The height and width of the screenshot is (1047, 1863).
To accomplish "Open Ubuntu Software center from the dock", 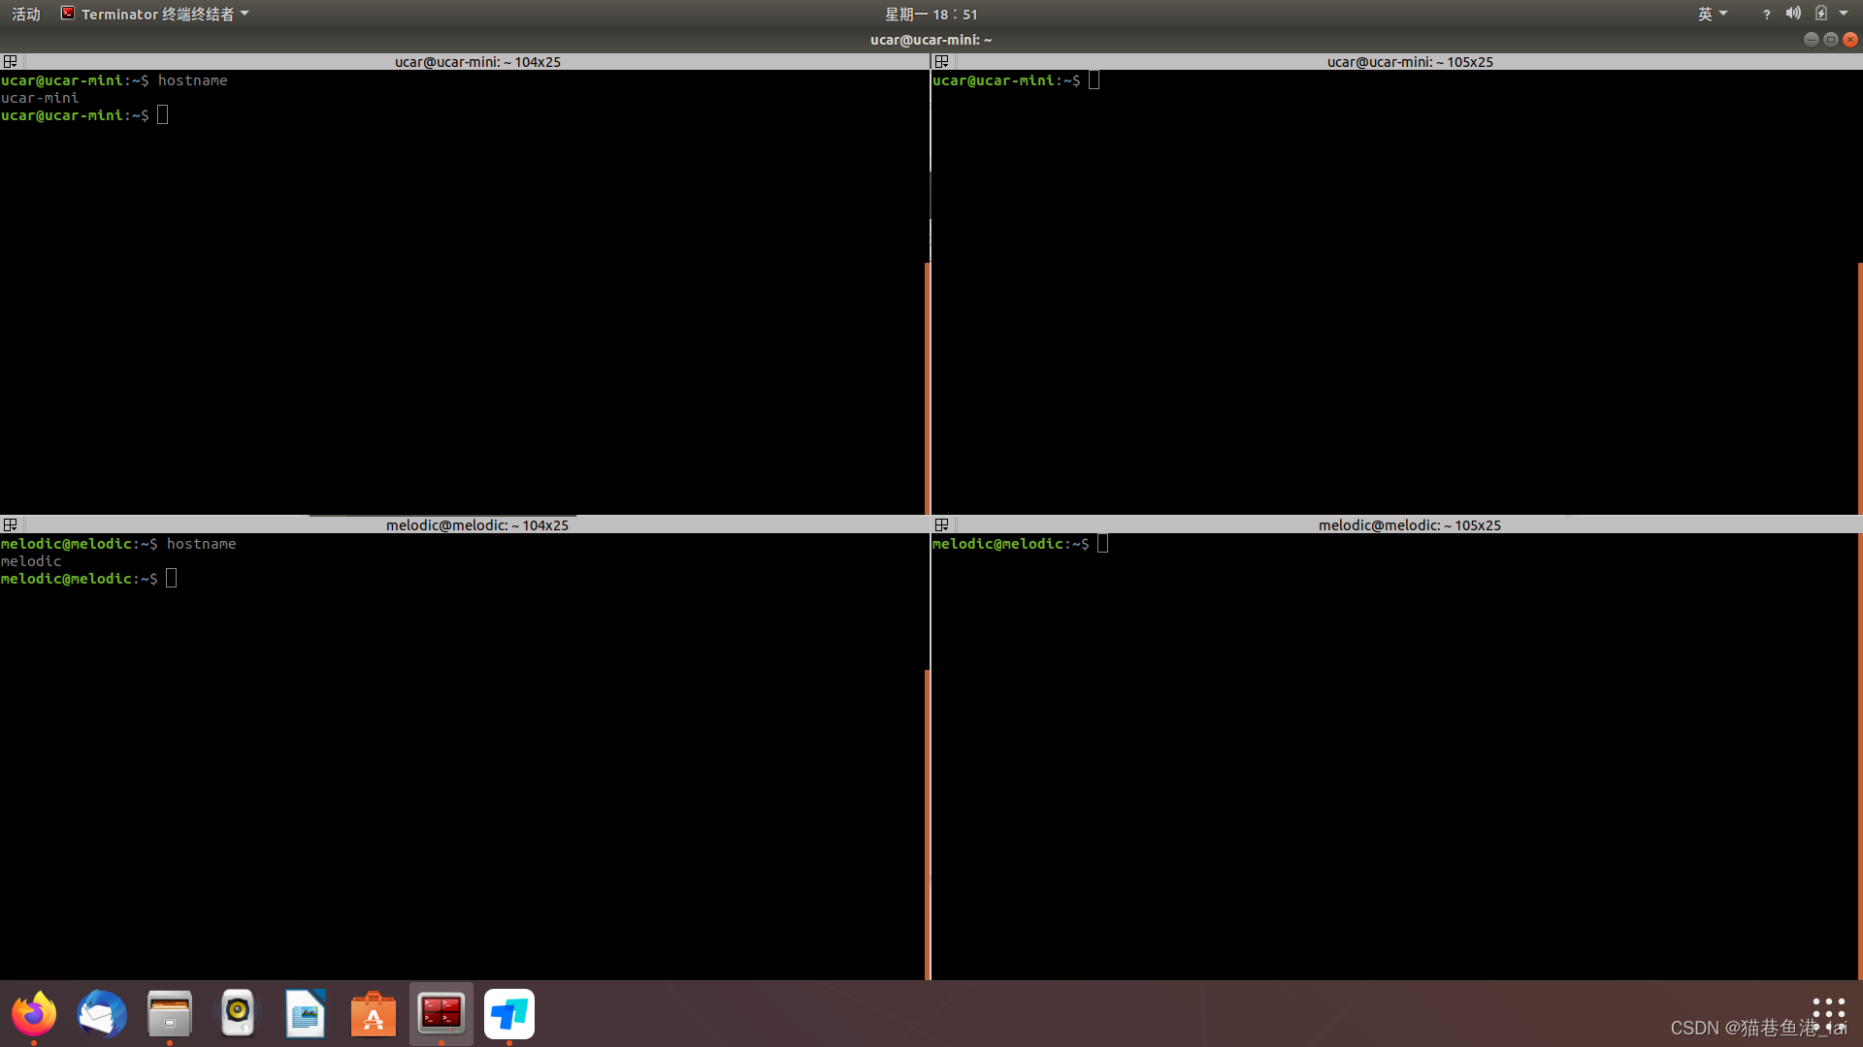I will click(374, 1014).
